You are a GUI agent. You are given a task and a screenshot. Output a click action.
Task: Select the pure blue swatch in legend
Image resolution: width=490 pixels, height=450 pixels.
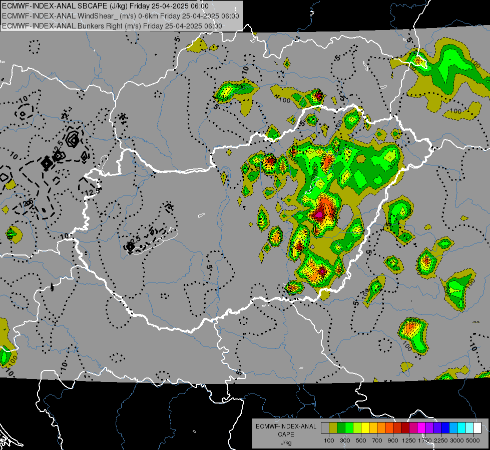point(445,427)
